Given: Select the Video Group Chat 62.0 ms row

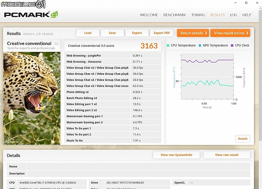Looking at the screenshot, I should point(113,86).
